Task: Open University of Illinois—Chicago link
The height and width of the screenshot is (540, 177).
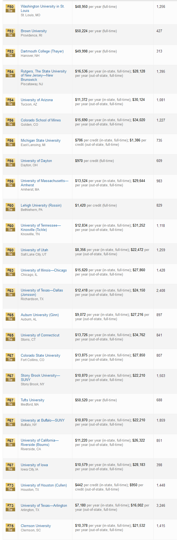Action: [44, 270]
